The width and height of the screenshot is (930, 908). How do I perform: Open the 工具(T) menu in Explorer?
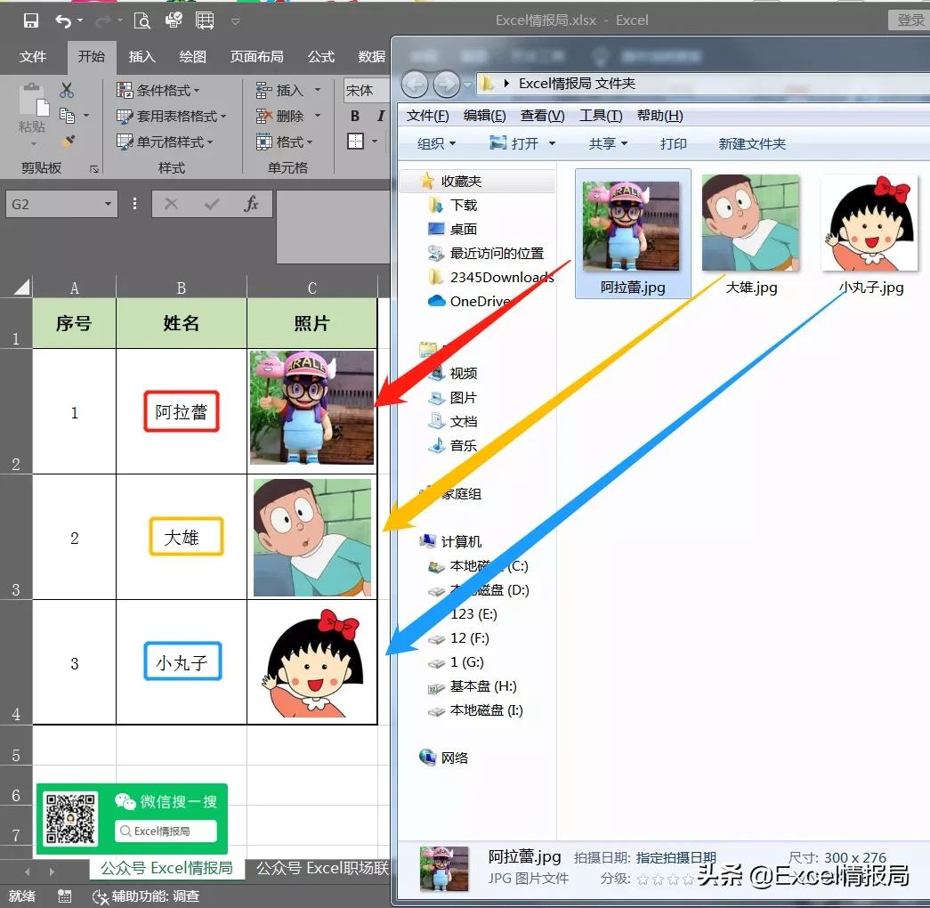pos(600,115)
